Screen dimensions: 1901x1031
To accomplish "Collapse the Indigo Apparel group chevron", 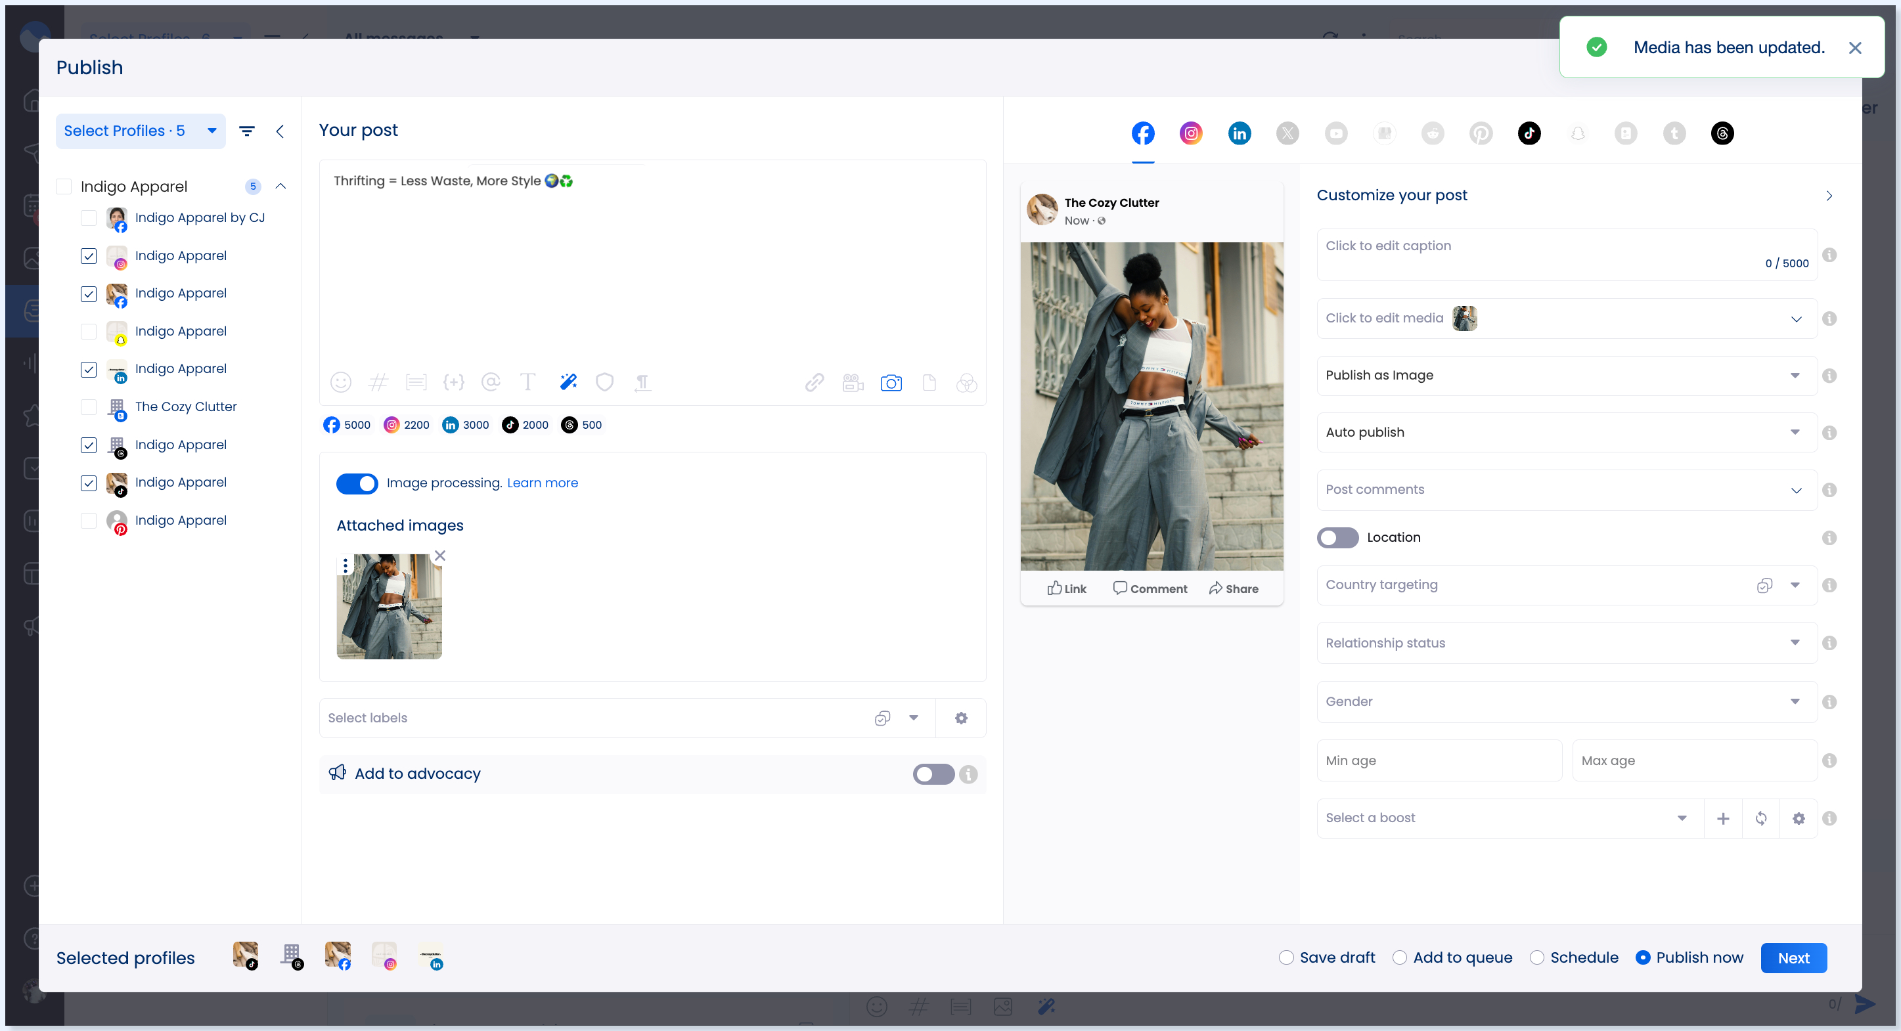I will coord(280,186).
